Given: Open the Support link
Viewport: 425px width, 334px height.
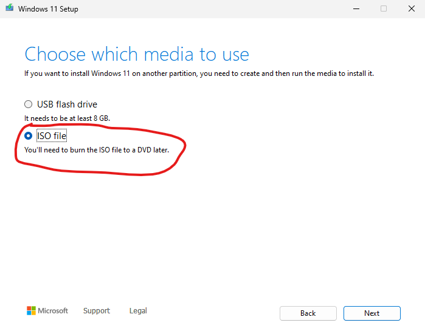Looking at the screenshot, I should pyautogui.click(x=97, y=311).
